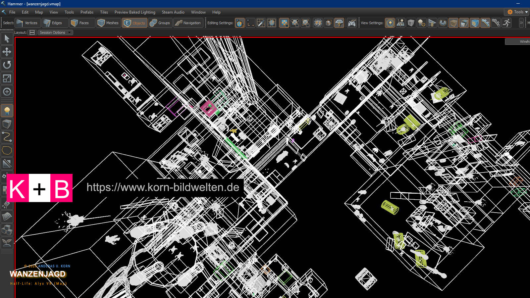Switch selection mode to Meshes

[109, 23]
